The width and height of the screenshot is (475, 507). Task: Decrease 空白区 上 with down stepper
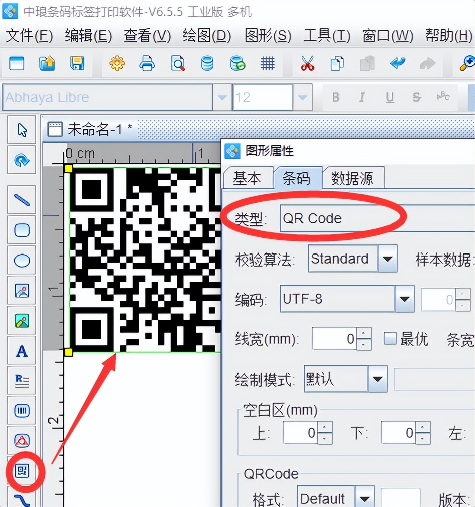click(x=325, y=438)
